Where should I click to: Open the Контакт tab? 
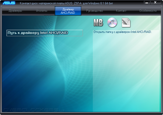coord(121,11)
